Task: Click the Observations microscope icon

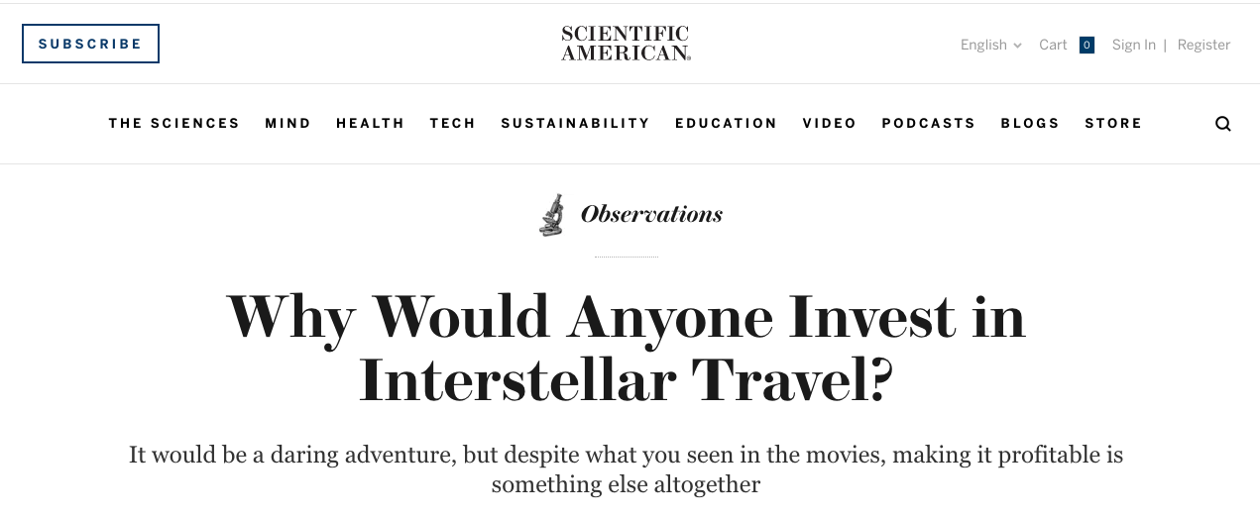Action: (551, 214)
